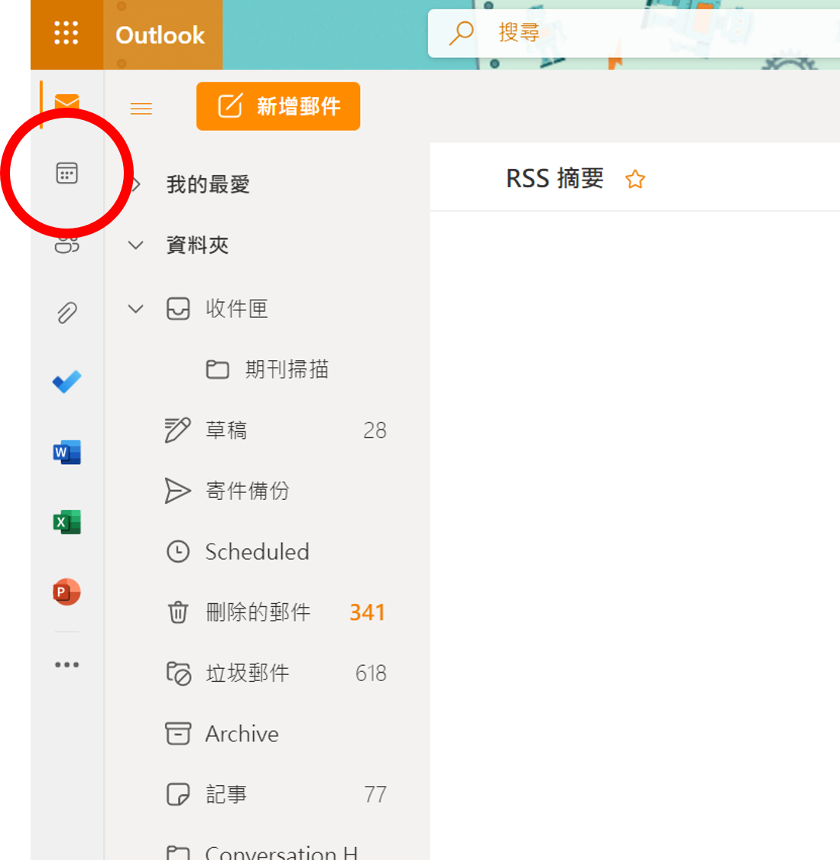
Task: Compose with 新增郵件 button
Action: [x=278, y=105]
